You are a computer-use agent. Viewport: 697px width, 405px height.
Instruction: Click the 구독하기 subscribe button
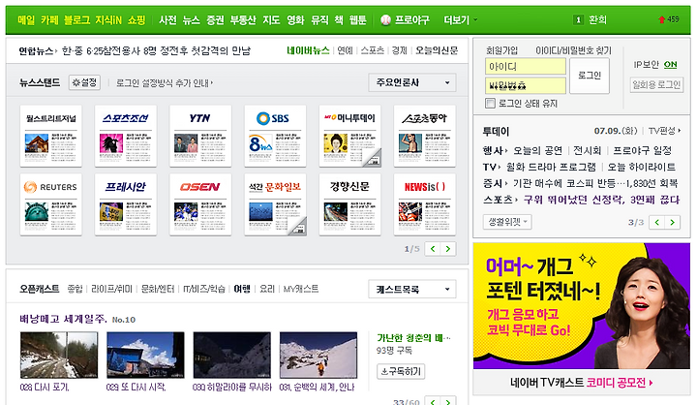tap(401, 371)
